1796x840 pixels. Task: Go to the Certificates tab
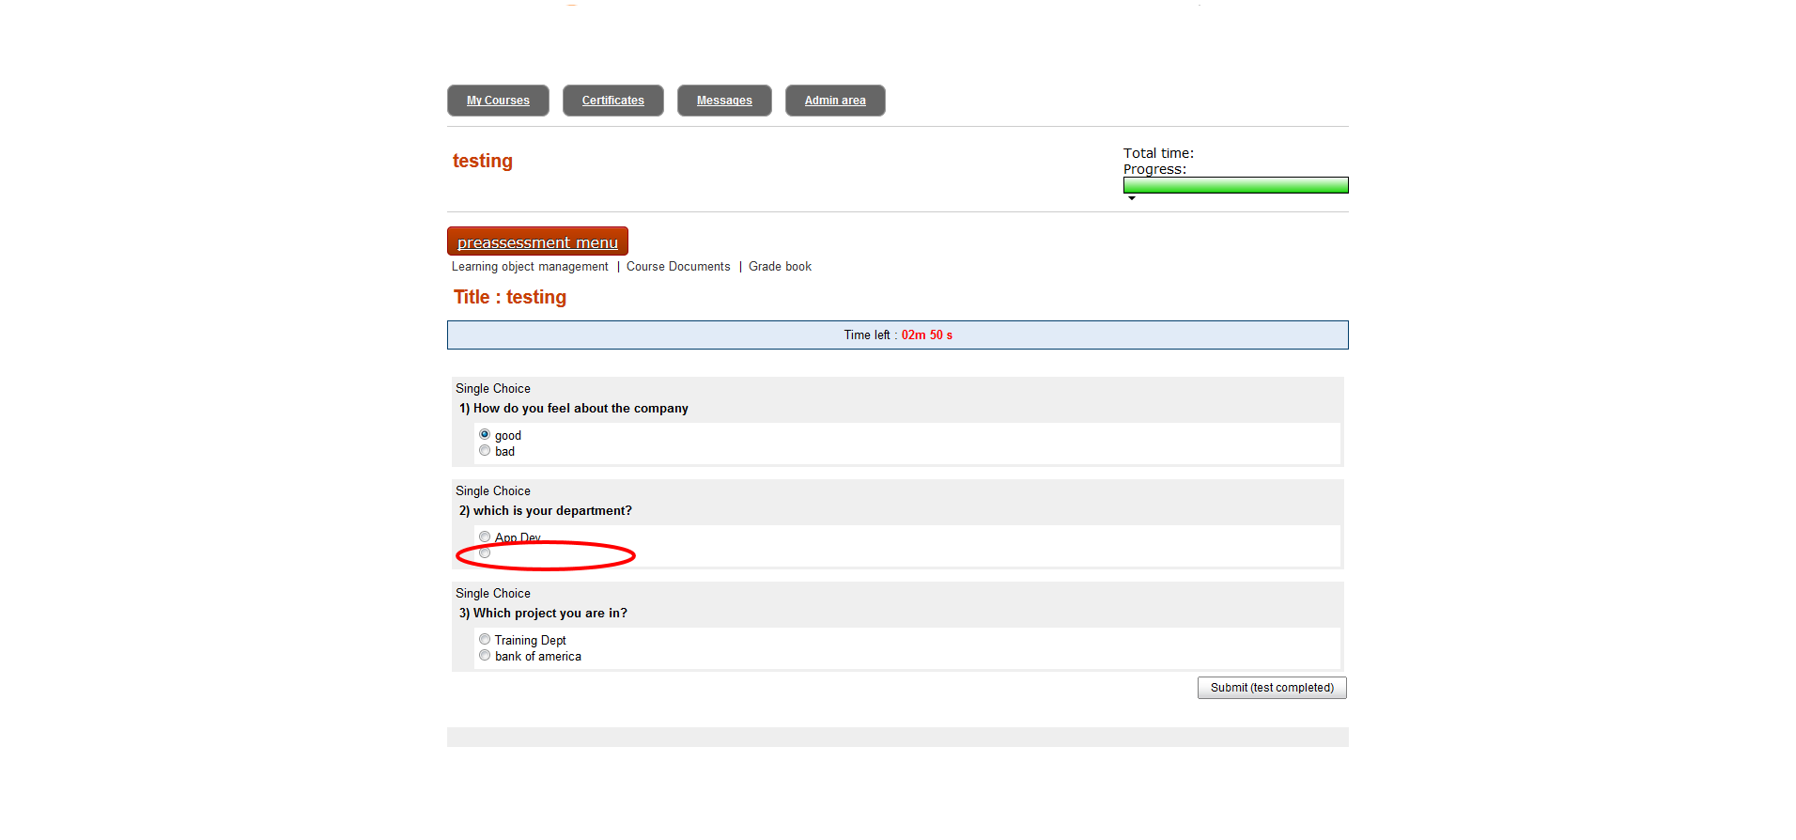pos(612,101)
